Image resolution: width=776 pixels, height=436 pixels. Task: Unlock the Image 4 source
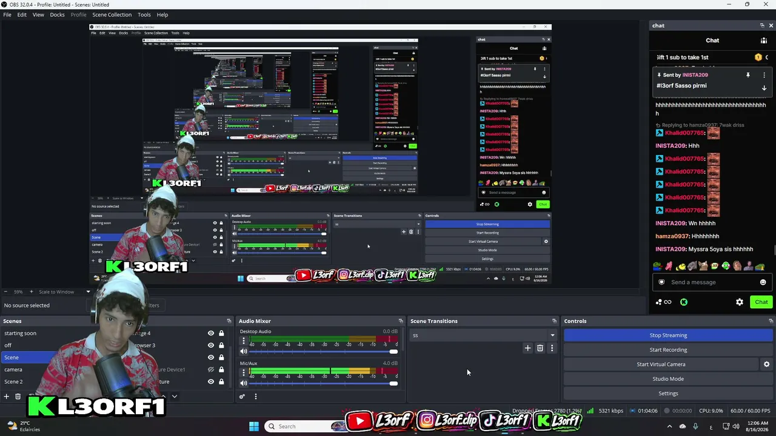click(221, 333)
